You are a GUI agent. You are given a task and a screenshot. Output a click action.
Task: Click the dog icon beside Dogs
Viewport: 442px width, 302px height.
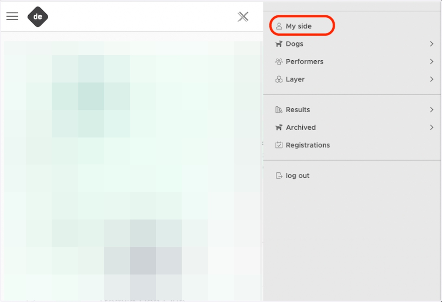[279, 44]
